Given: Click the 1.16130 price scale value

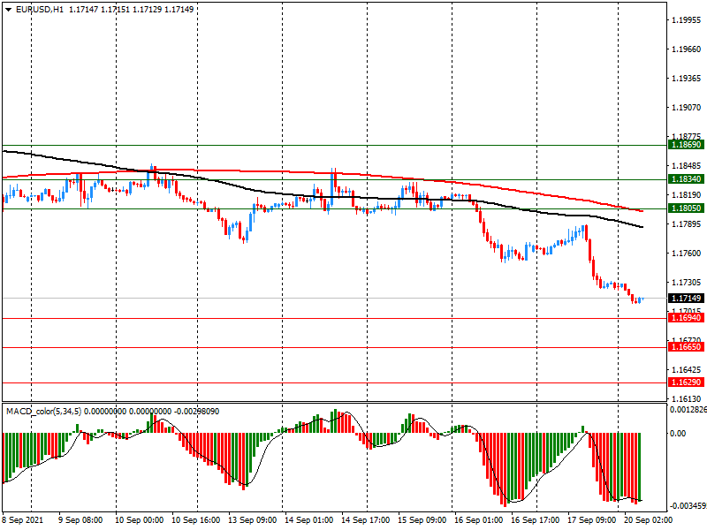Looking at the screenshot, I should [687, 399].
